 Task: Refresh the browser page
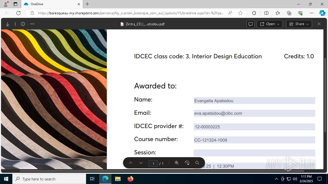(18, 13)
